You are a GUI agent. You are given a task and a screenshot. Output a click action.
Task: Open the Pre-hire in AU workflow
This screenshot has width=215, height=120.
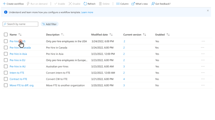[x=18, y=67]
